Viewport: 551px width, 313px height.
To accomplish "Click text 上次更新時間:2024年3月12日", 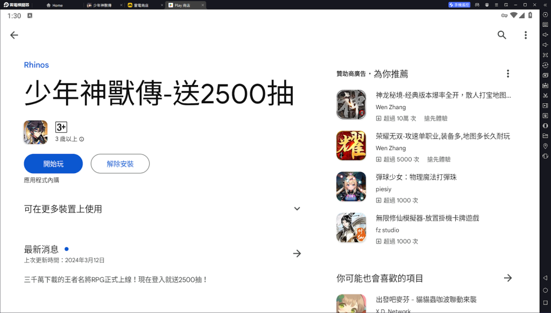I will pyautogui.click(x=65, y=260).
